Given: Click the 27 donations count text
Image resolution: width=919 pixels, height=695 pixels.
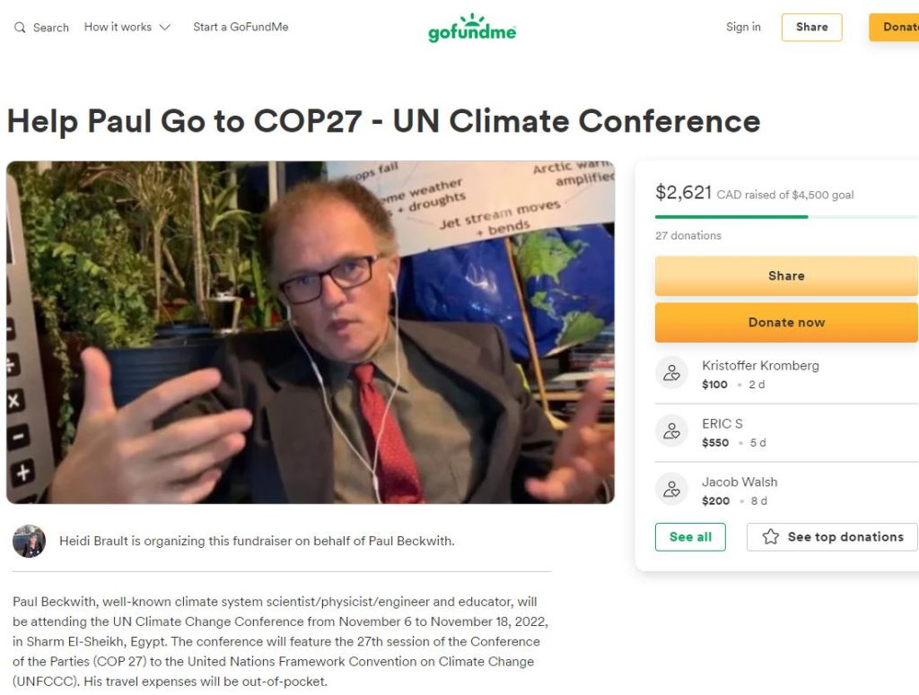Looking at the screenshot, I should coord(688,236).
